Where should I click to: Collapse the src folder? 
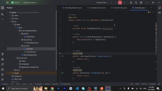click(x=10, y=21)
